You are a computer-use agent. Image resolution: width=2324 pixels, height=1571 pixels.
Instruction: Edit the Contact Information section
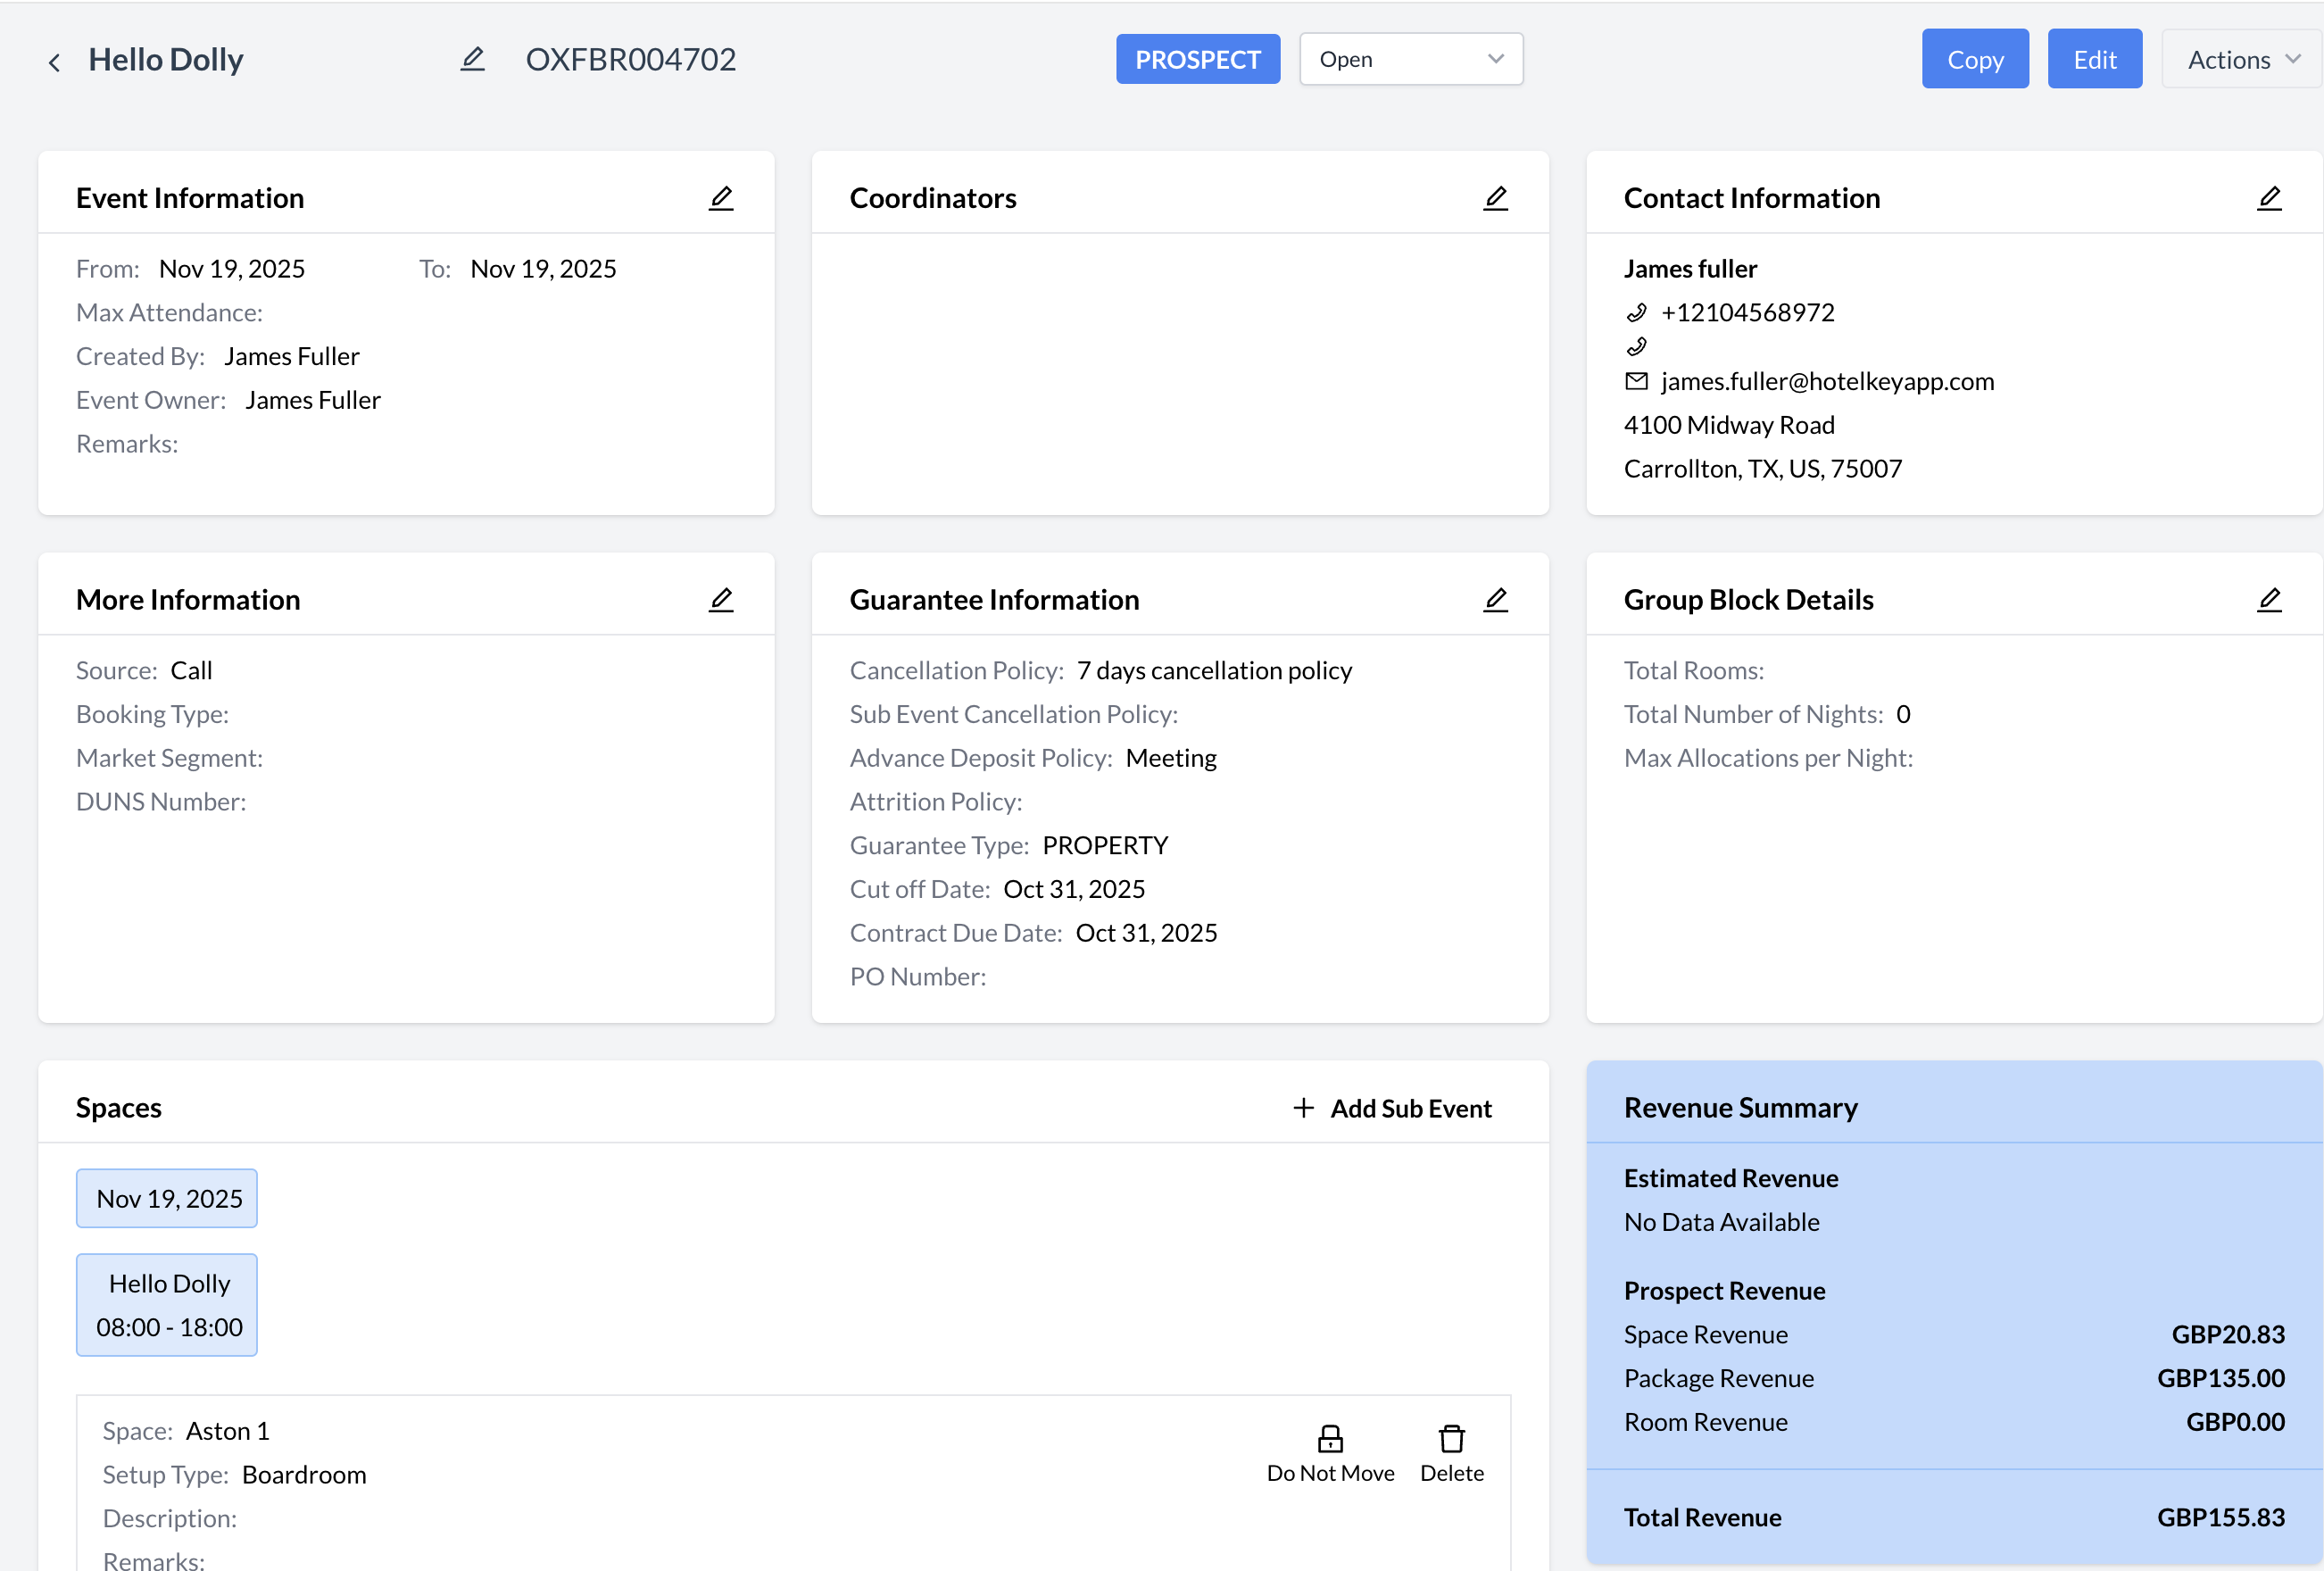[x=2269, y=198]
